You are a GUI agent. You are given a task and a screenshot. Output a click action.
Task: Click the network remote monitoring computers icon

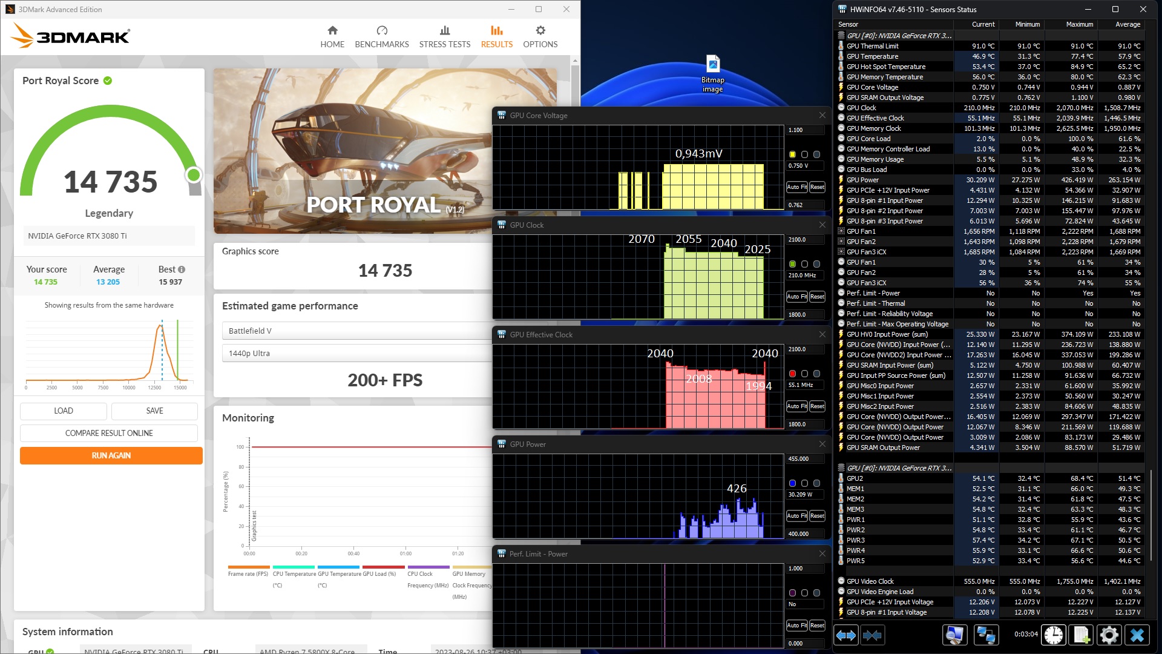[986, 635]
